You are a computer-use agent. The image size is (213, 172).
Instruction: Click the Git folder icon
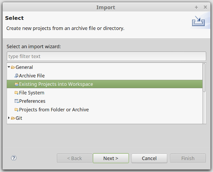[x=13, y=118]
